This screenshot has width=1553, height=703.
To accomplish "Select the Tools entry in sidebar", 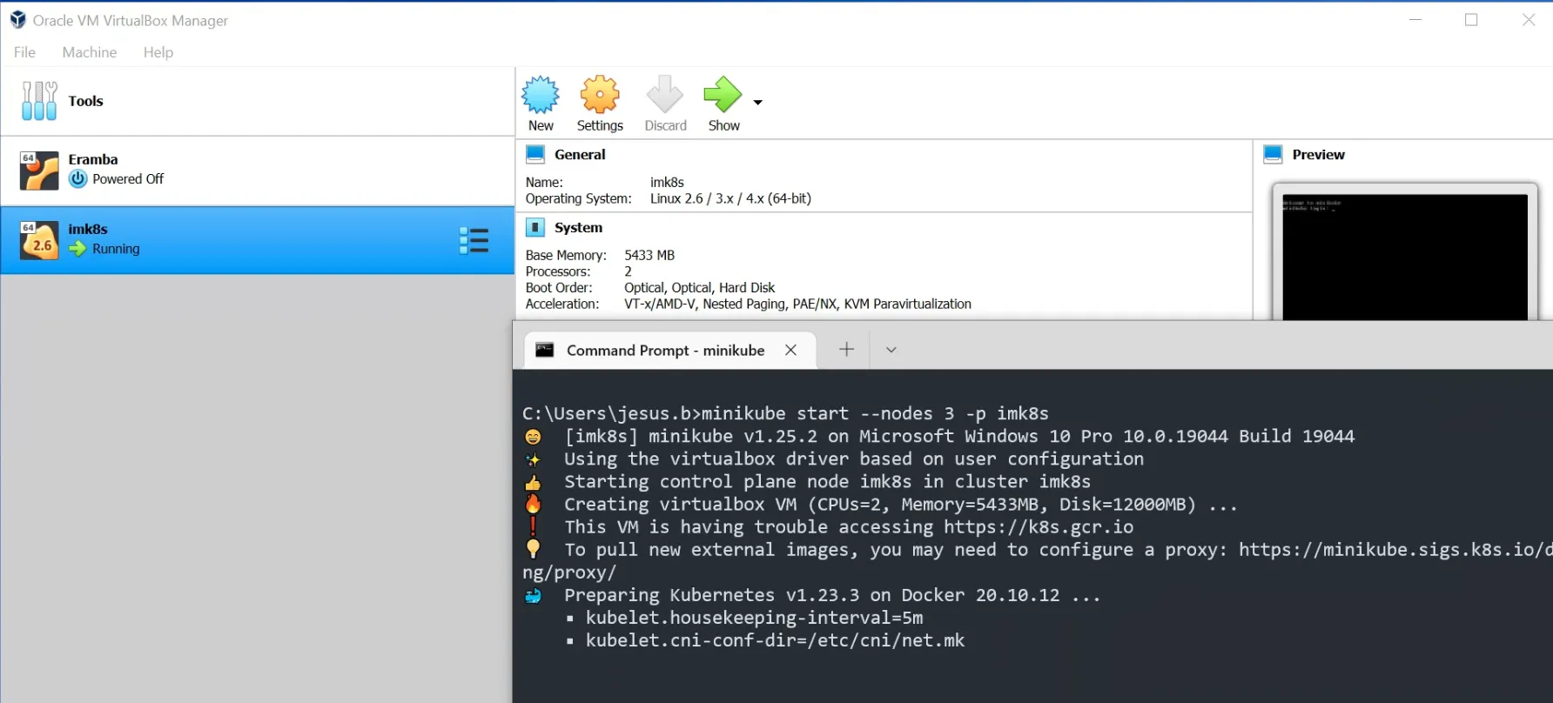I will (x=258, y=101).
